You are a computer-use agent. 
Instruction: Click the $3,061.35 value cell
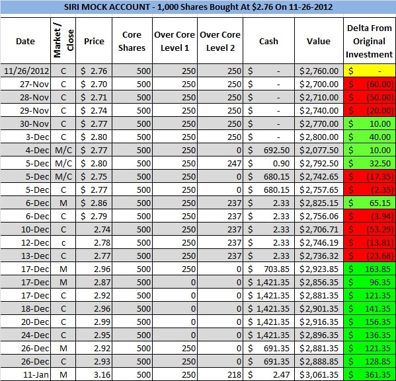(319, 374)
